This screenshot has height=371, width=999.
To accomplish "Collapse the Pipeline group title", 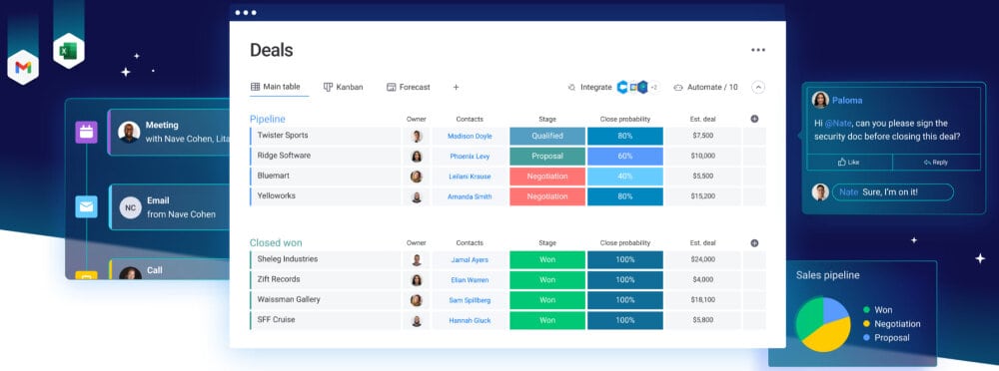I will [x=267, y=119].
